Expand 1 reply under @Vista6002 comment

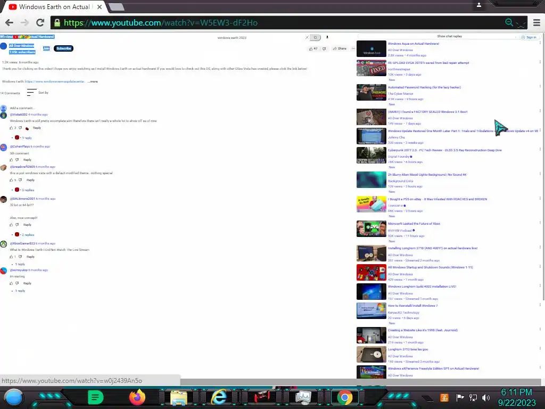coord(27,138)
